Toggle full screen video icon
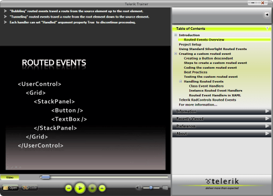273x196 pixels. 165,187
